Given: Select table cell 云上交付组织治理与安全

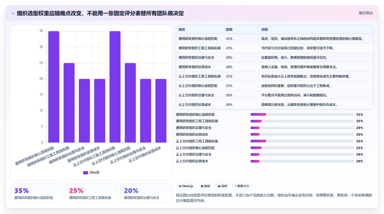Looking at the screenshot, I should point(196,95).
